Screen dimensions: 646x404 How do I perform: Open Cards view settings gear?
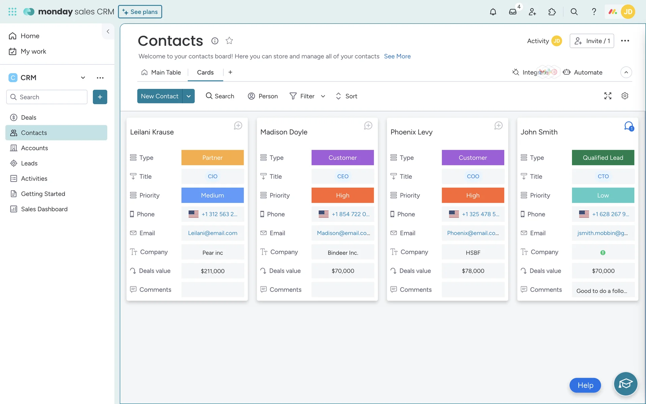pyautogui.click(x=625, y=96)
